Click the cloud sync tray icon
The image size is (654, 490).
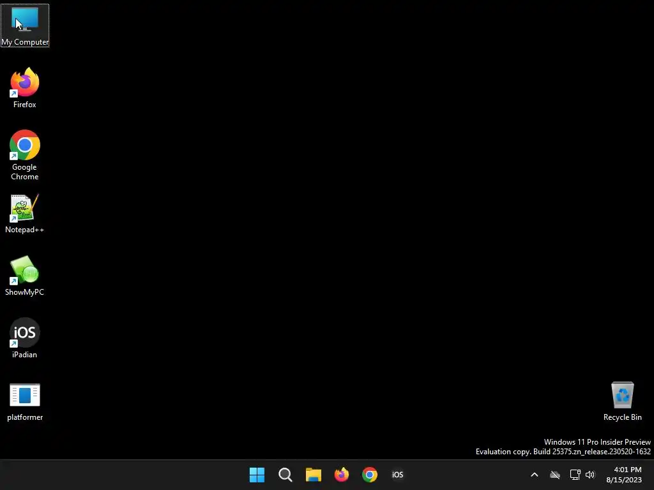click(x=555, y=475)
